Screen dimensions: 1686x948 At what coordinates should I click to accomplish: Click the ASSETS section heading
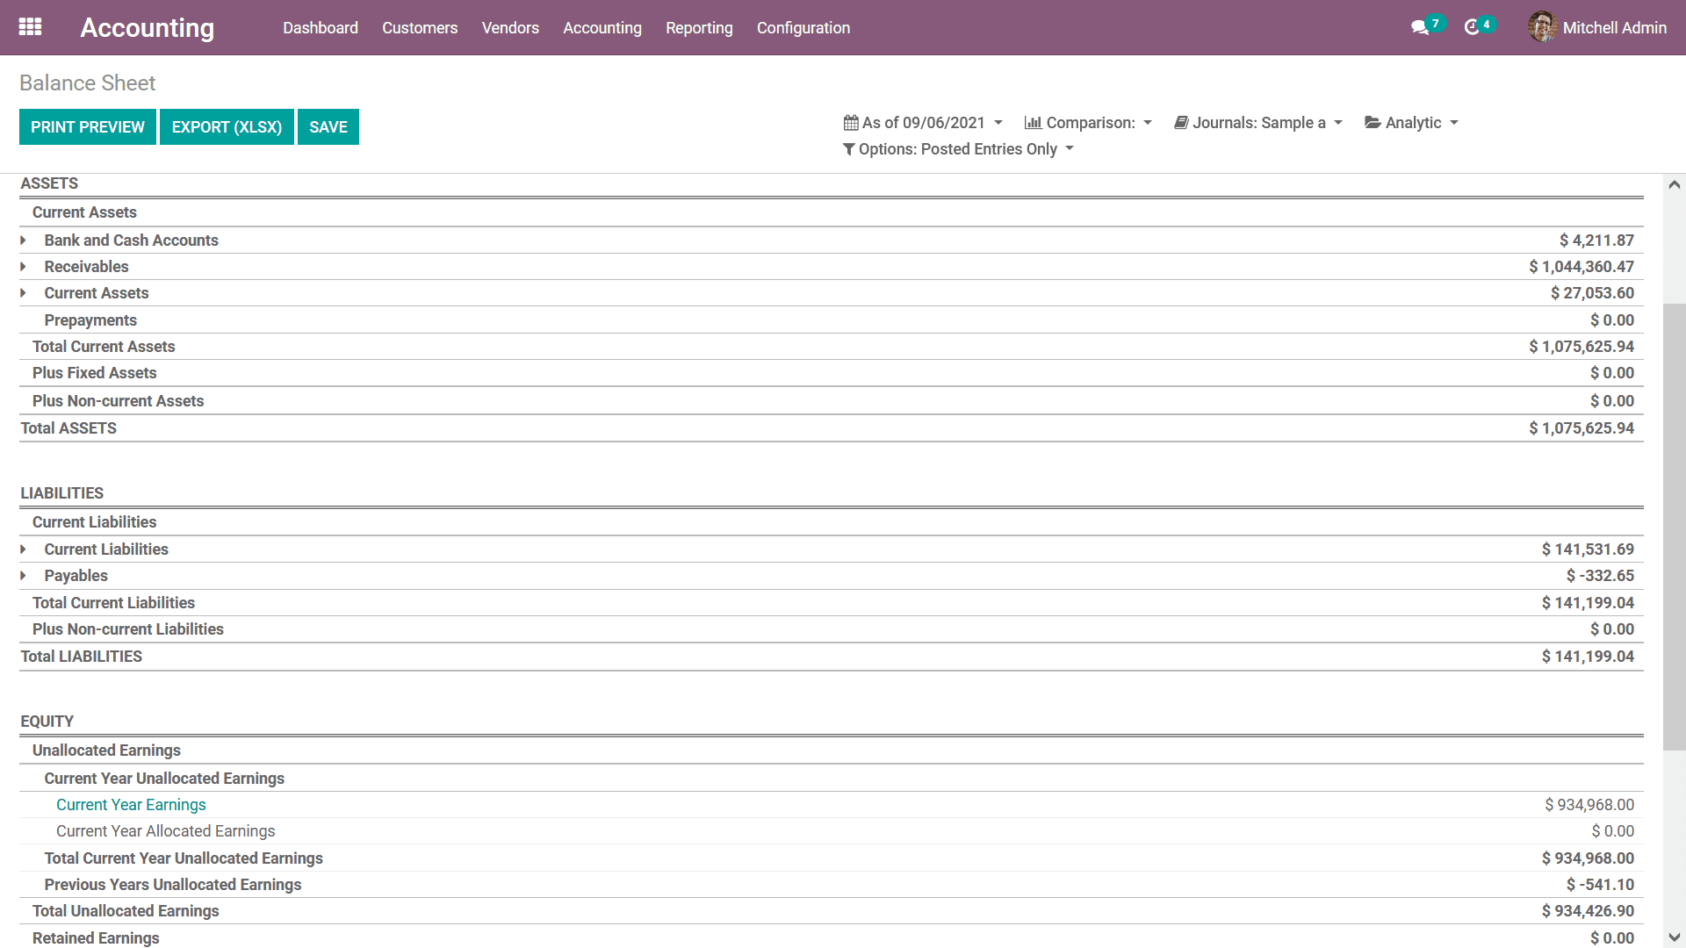pos(49,183)
